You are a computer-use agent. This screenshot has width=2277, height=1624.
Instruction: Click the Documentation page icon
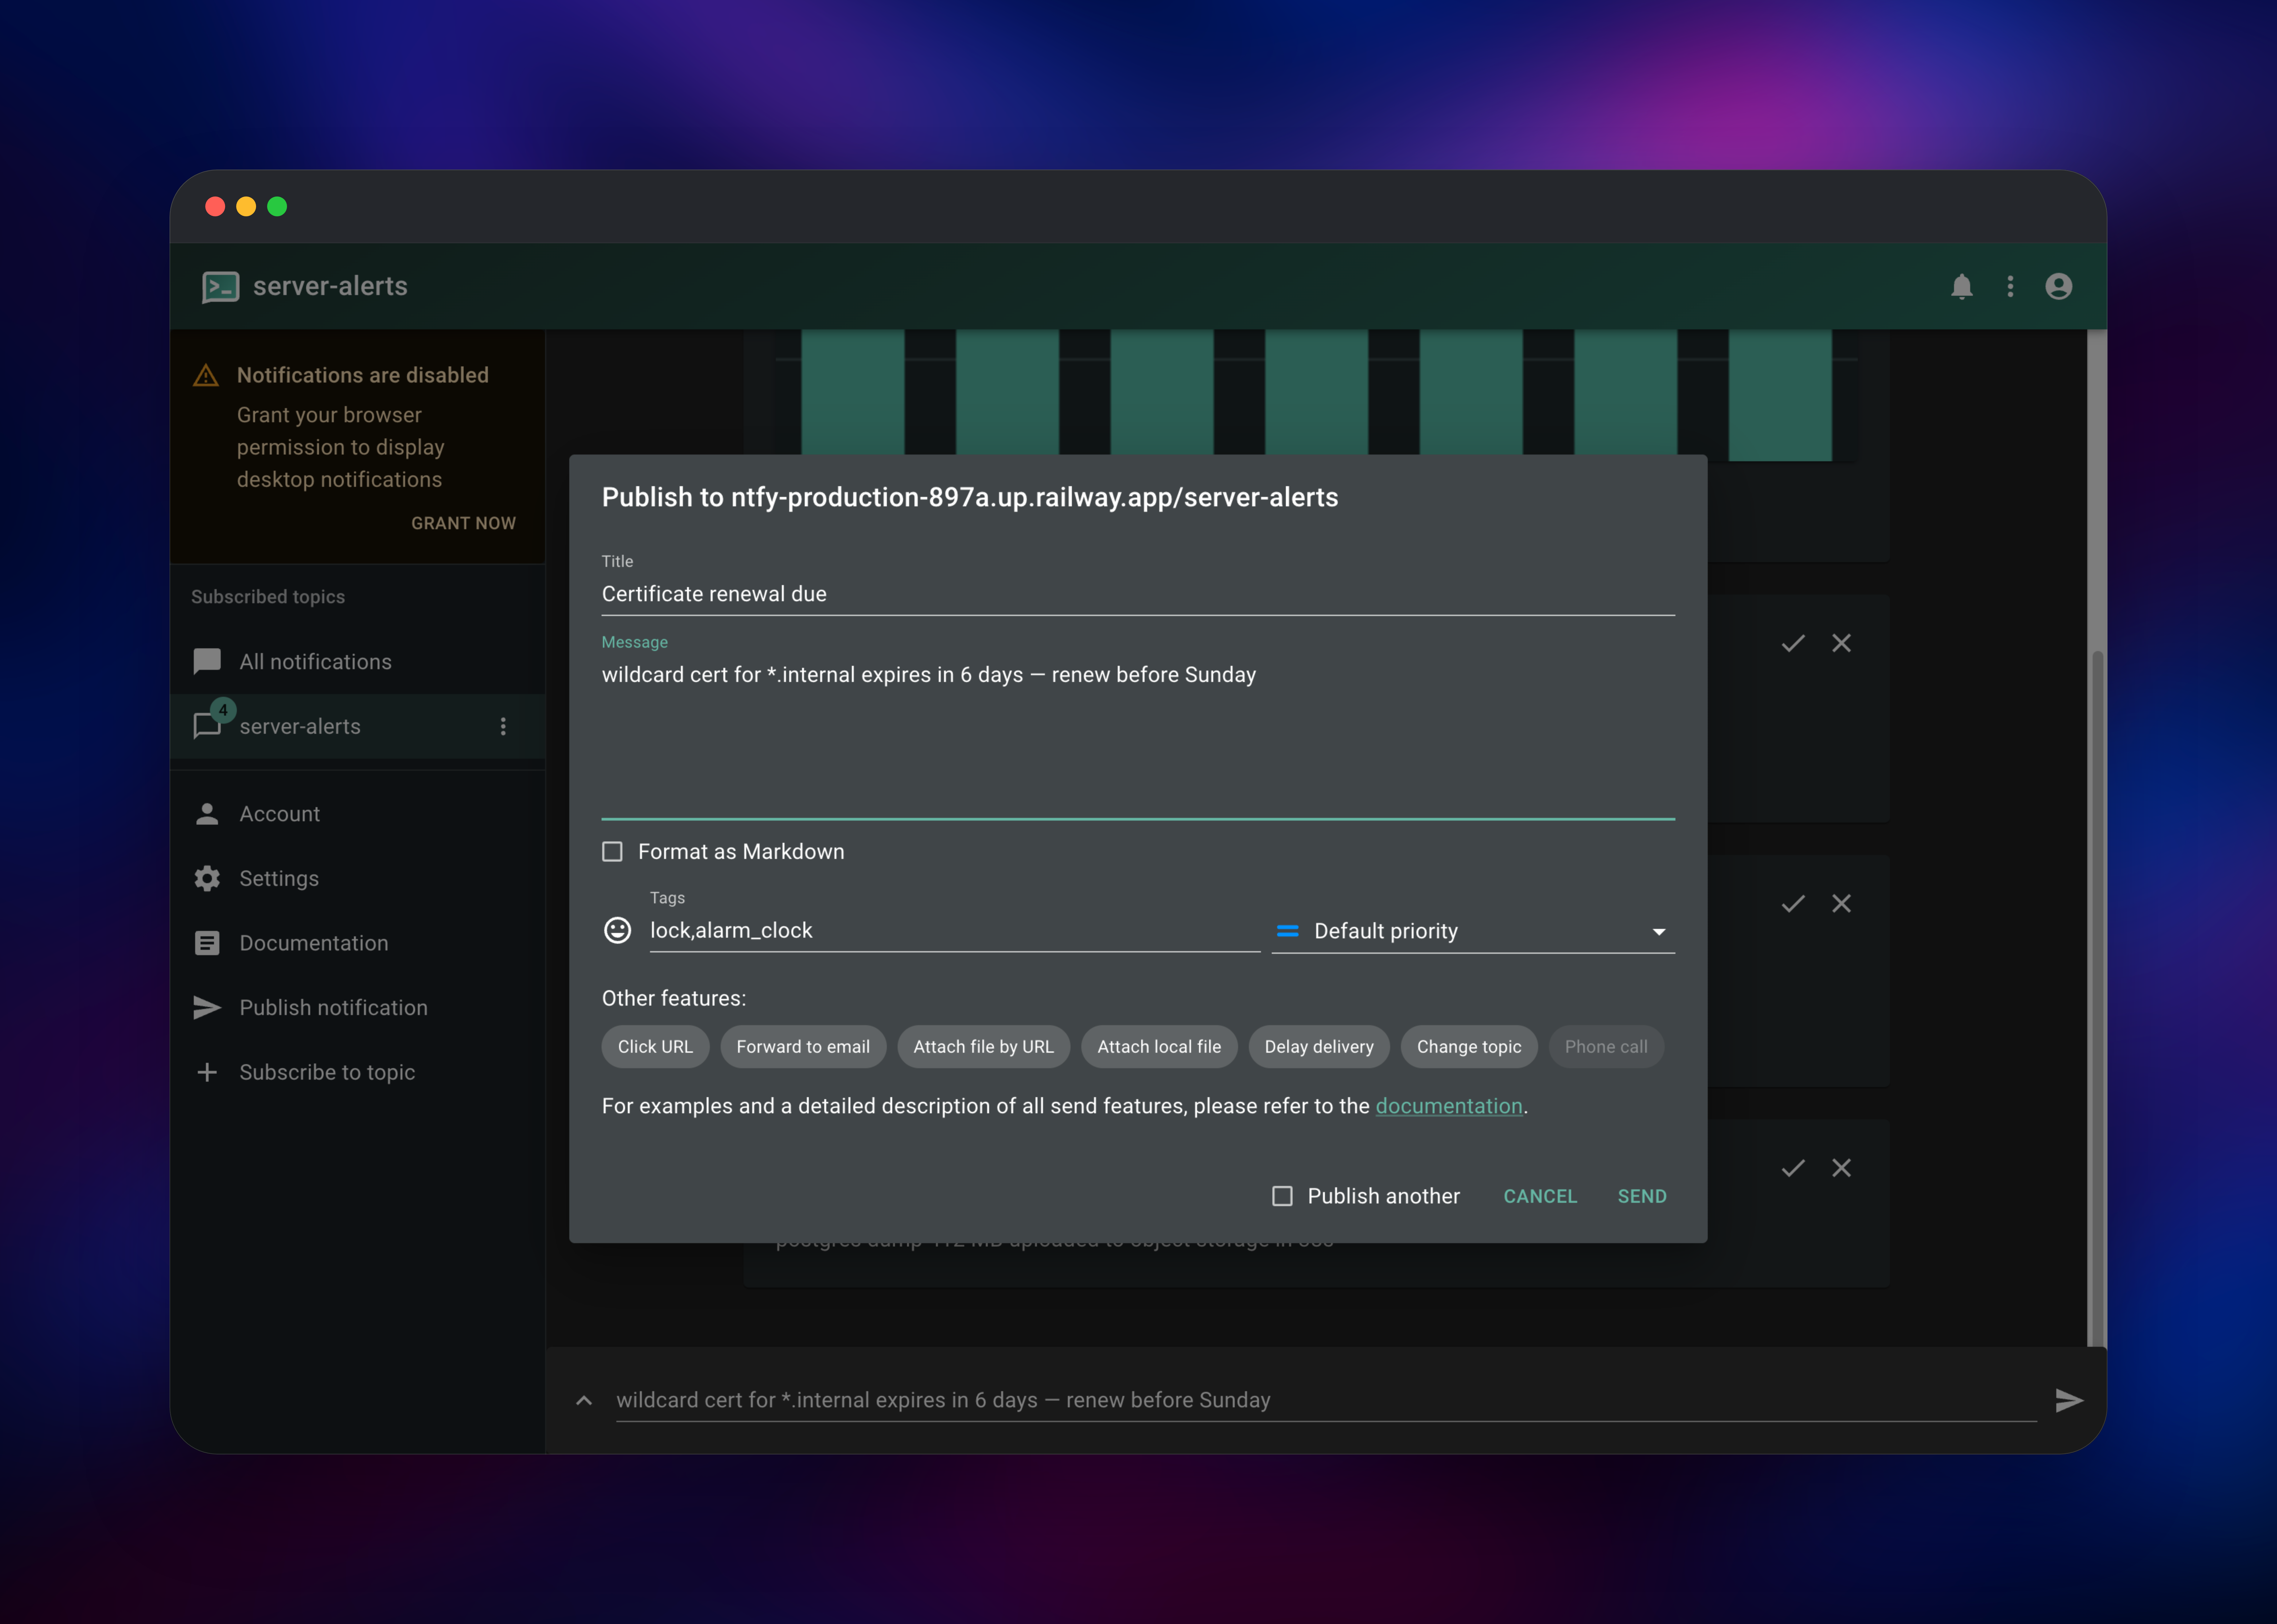(x=207, y=943)
